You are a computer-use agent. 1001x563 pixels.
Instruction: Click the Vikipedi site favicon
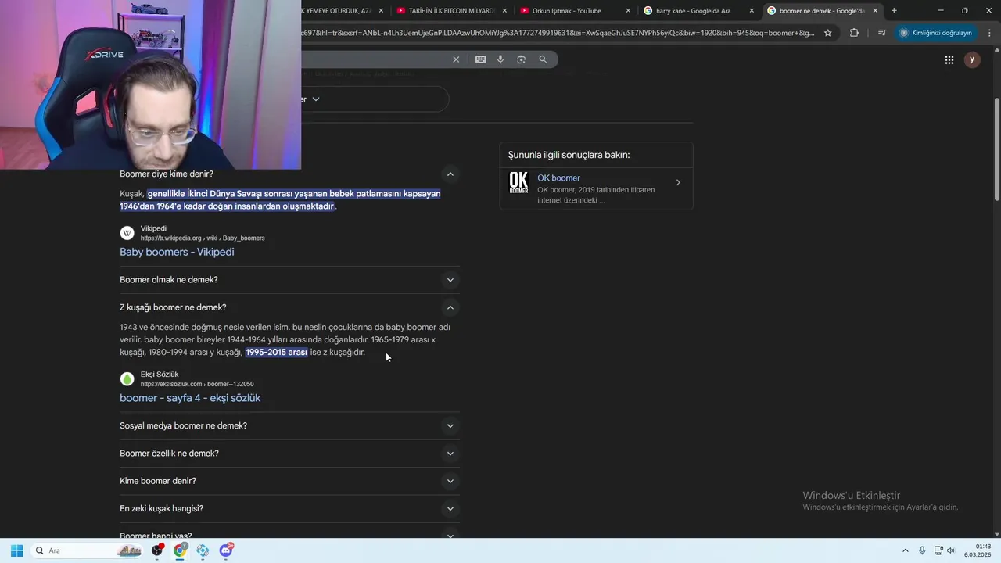tap(127, 233)
